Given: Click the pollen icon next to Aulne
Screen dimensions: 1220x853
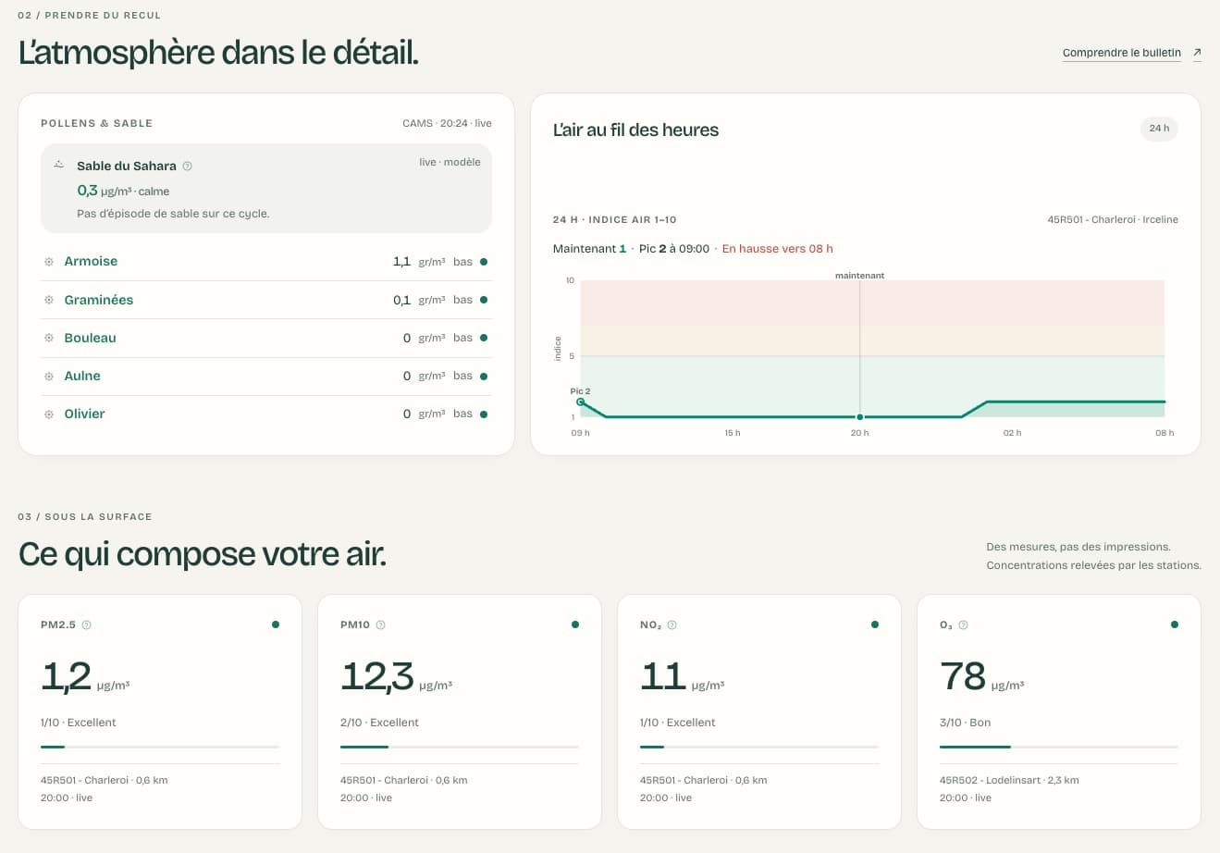Looking at the screenshot, I should coord(49,377).
